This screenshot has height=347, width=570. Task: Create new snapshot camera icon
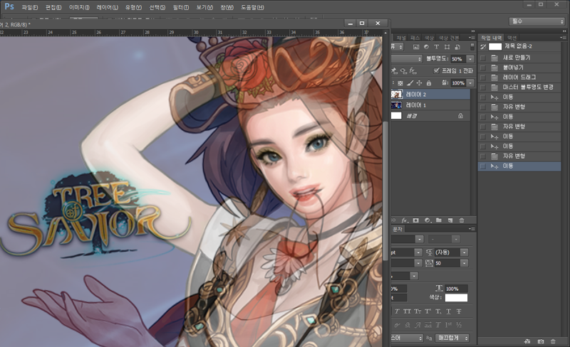coord(541,341)
